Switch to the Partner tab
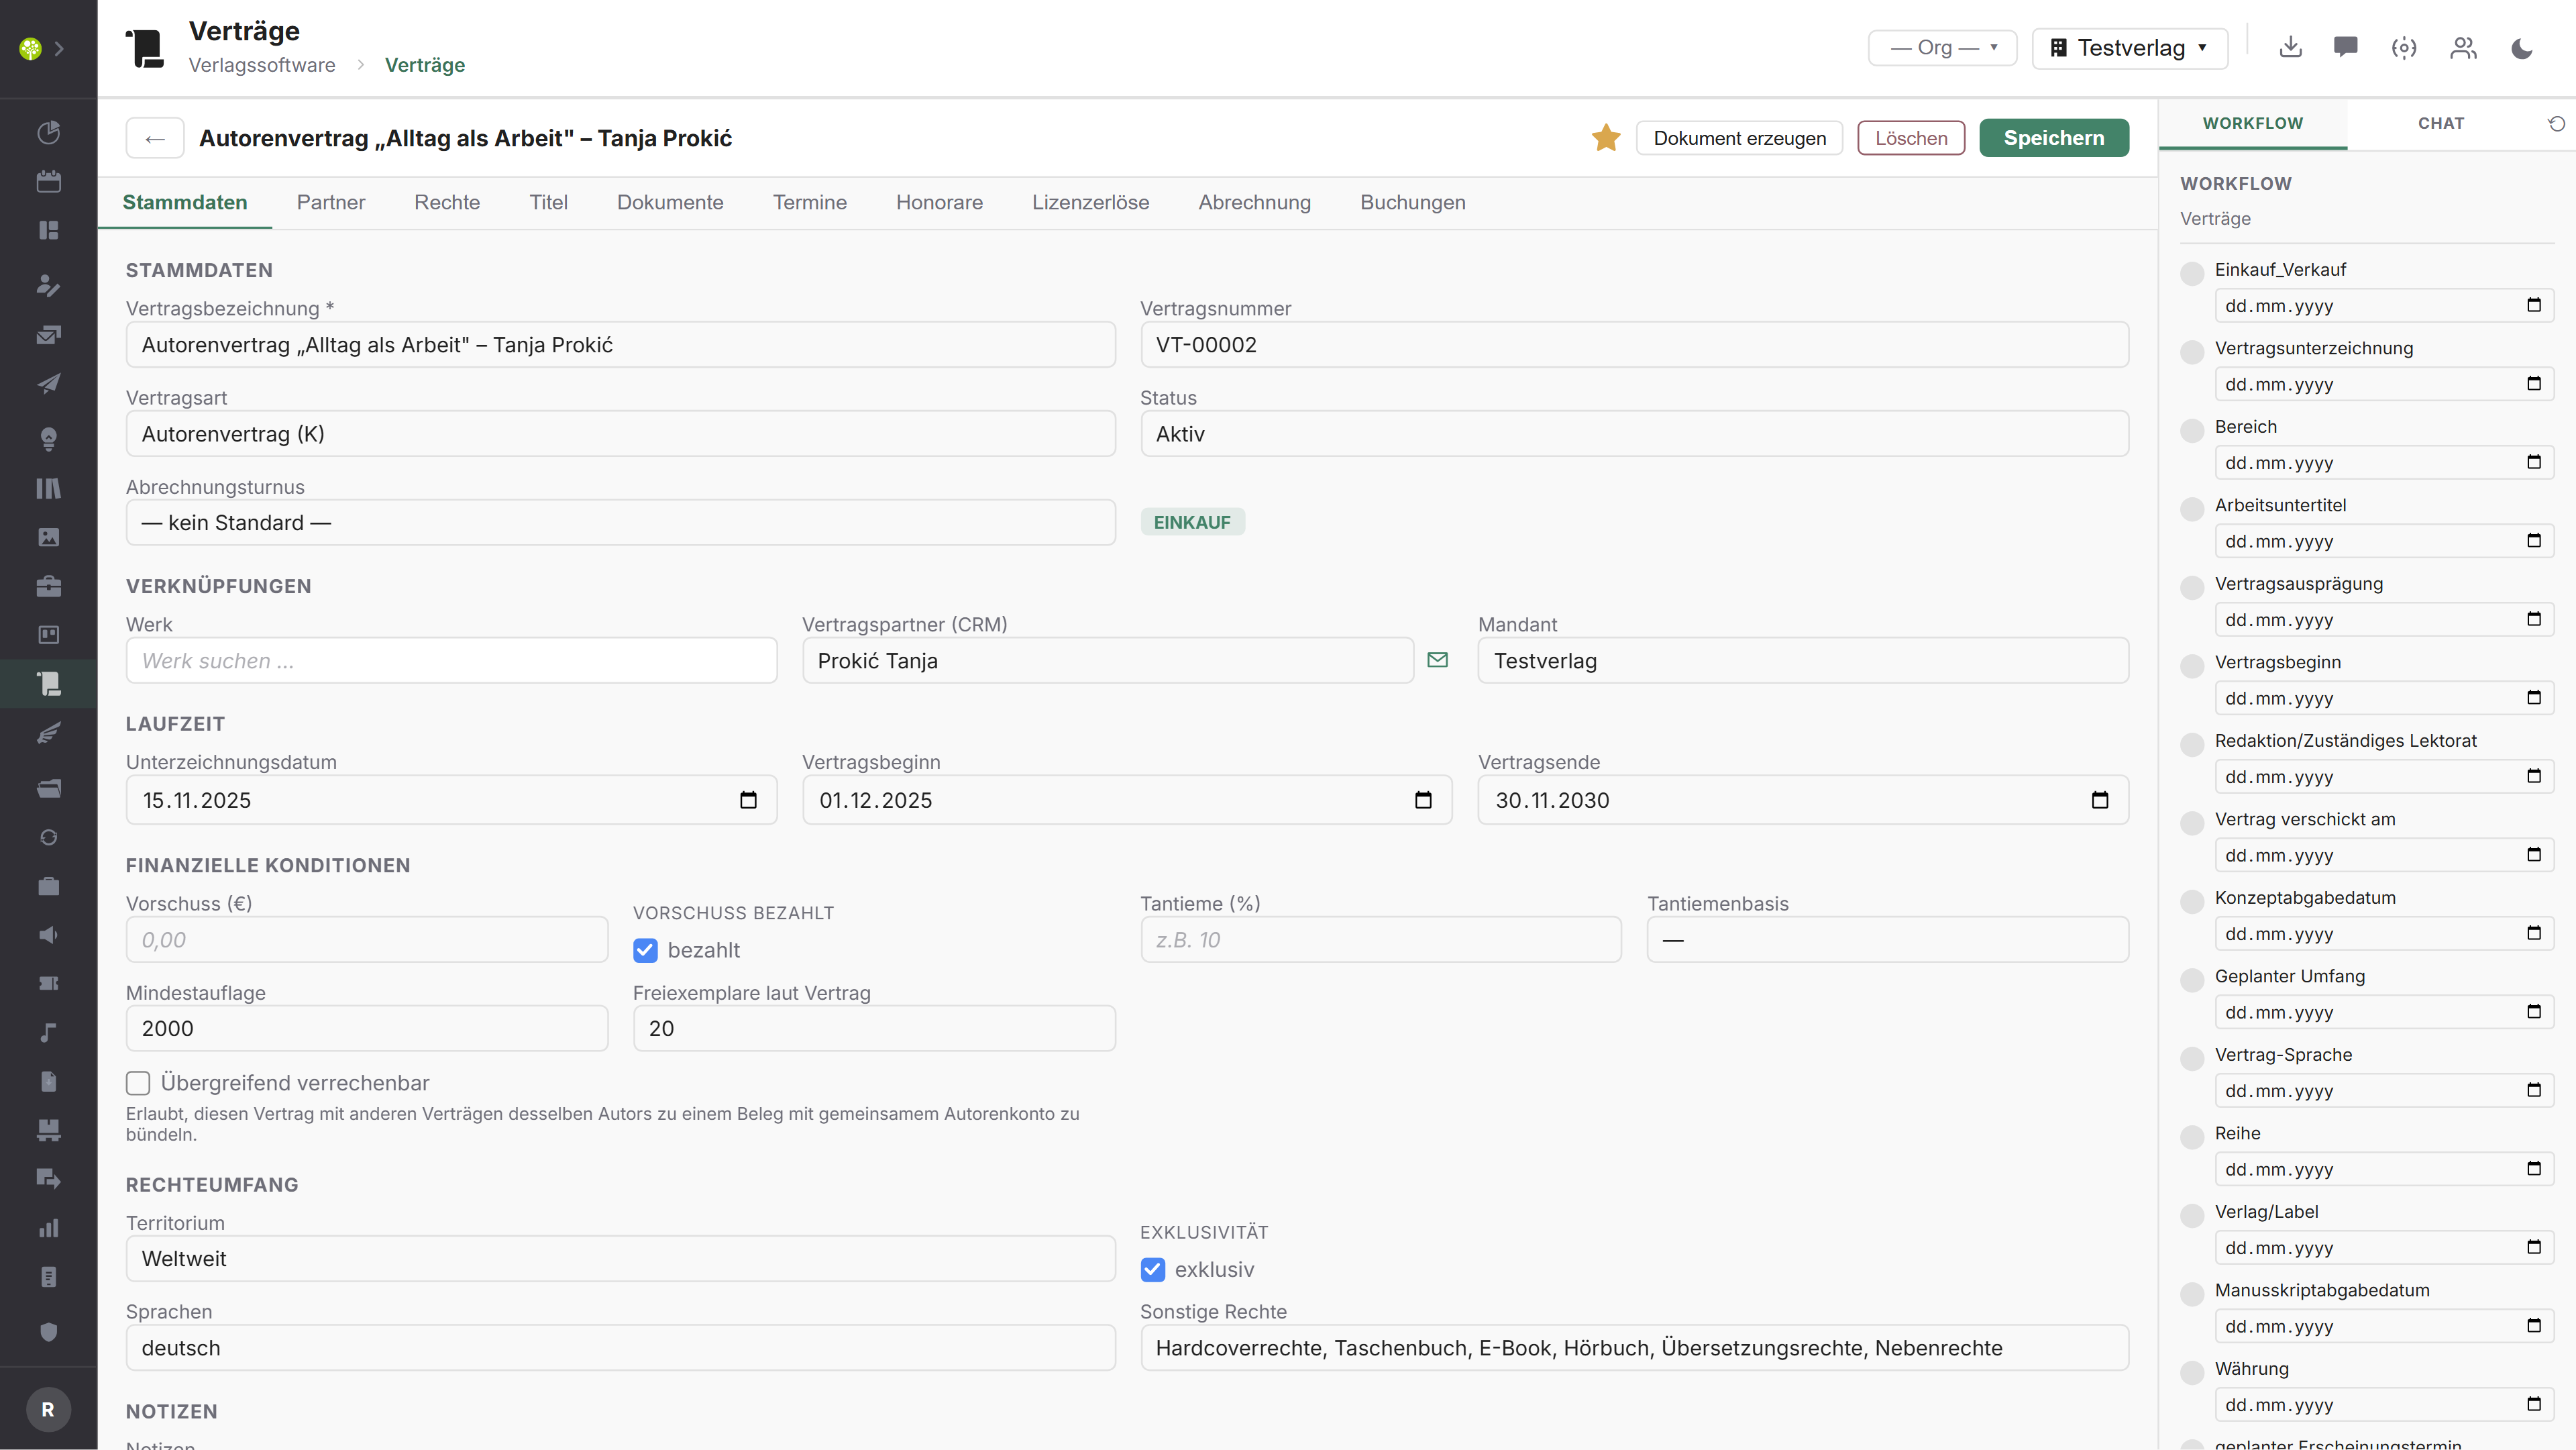Image resolution: width=2576 pixels, height=1450 pixels. [331, 202]
